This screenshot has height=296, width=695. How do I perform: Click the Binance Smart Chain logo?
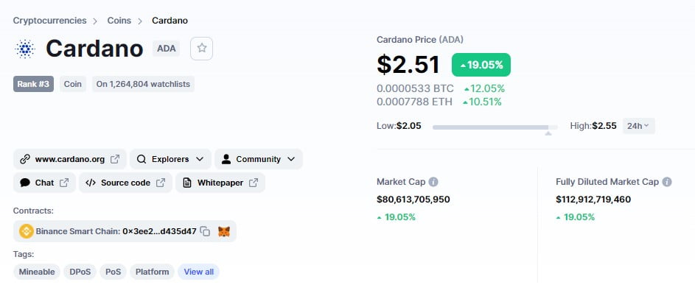tap(27, 231)
